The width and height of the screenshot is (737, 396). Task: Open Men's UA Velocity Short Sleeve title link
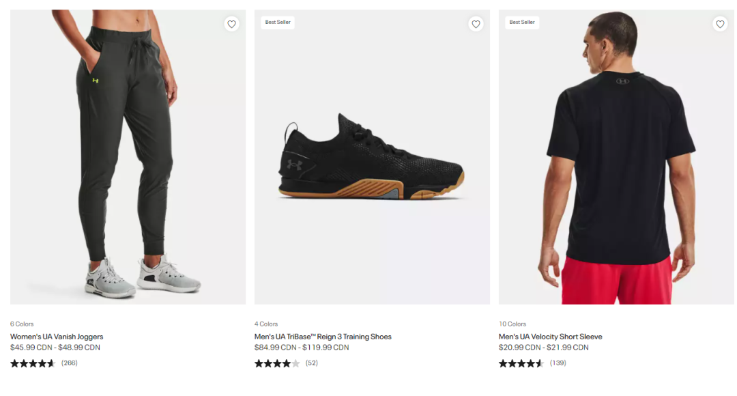550,337
